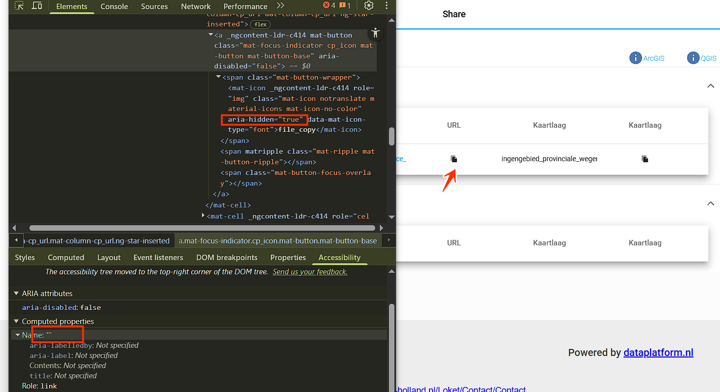Toggle the device toolbar icon
This screenshot has width=720, height=392.
click(x=37, y=6)
